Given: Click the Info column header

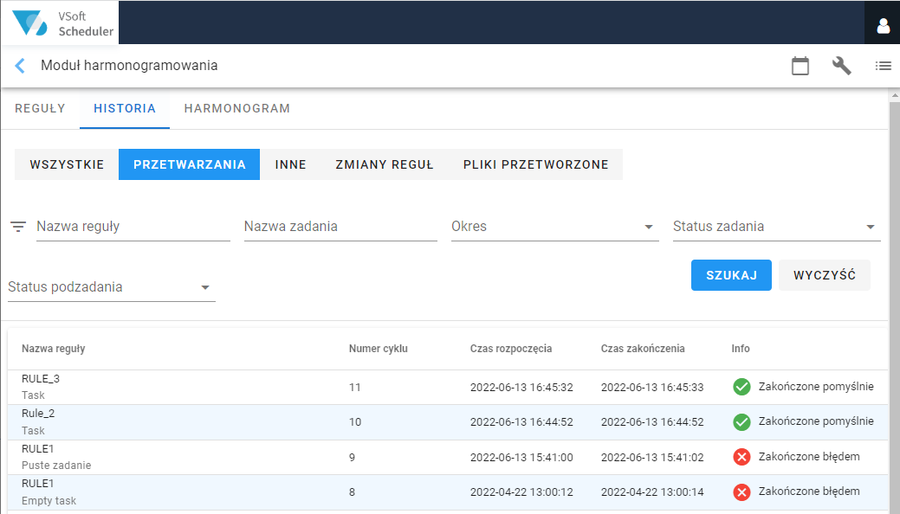Looking at the screenshot, I should click(741, 349).
